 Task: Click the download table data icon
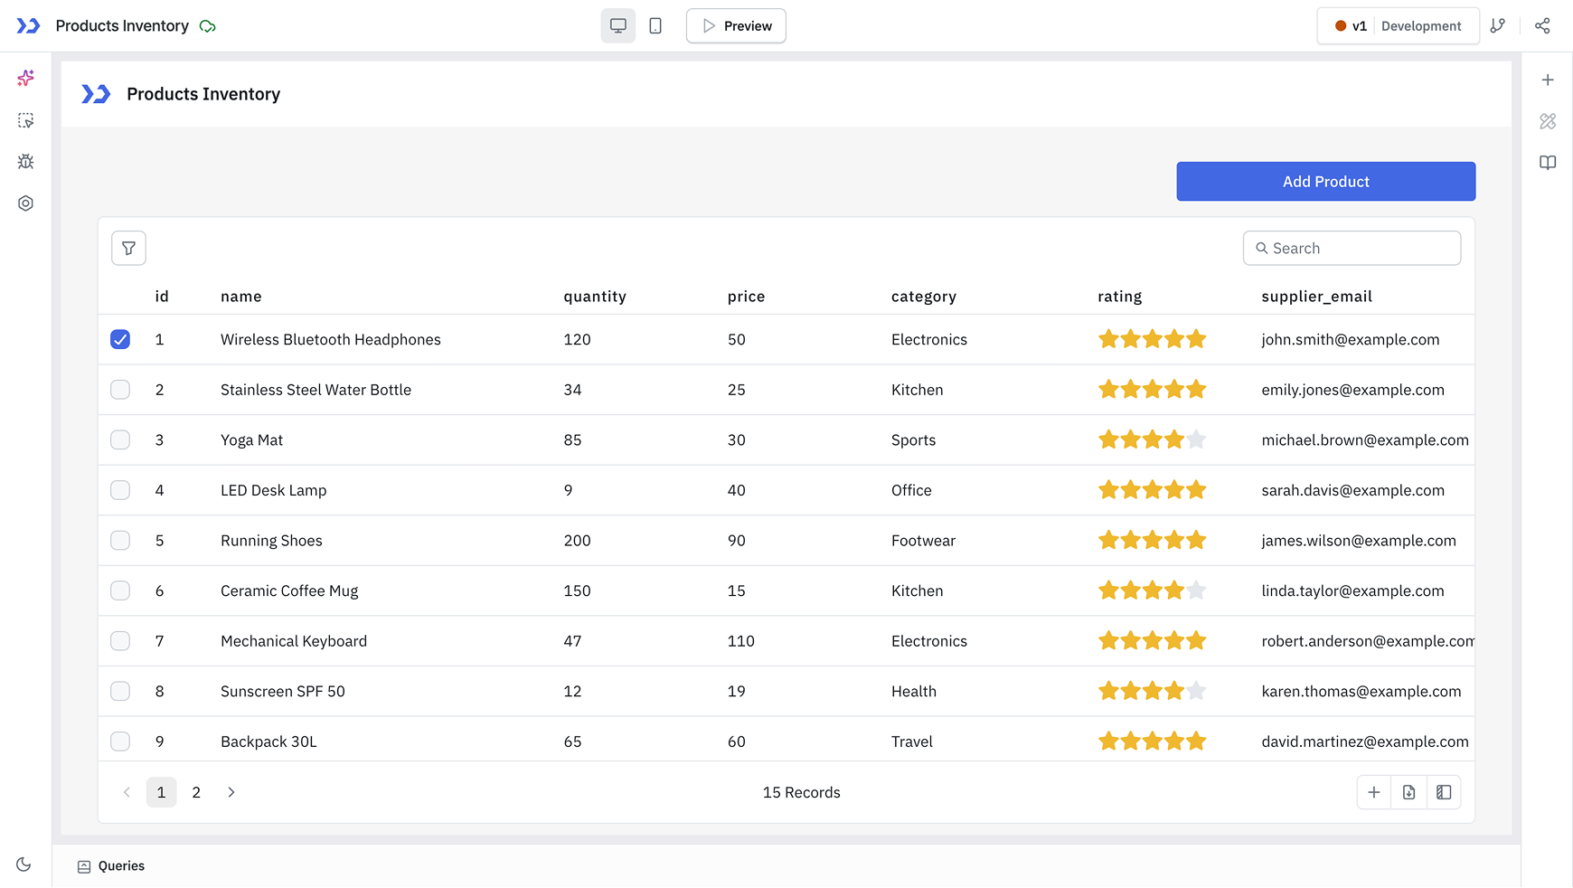1408,792
